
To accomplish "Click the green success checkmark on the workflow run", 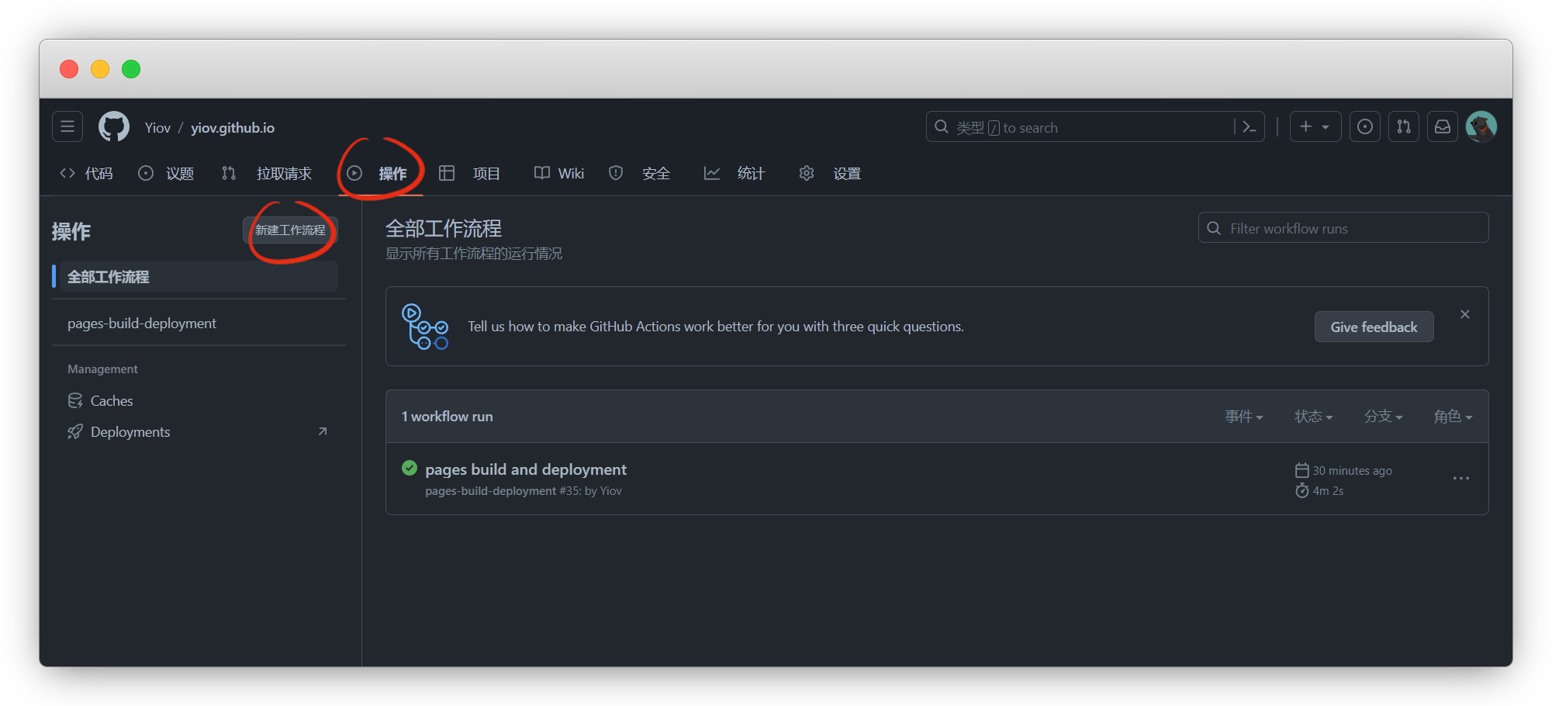I will 409,468.
